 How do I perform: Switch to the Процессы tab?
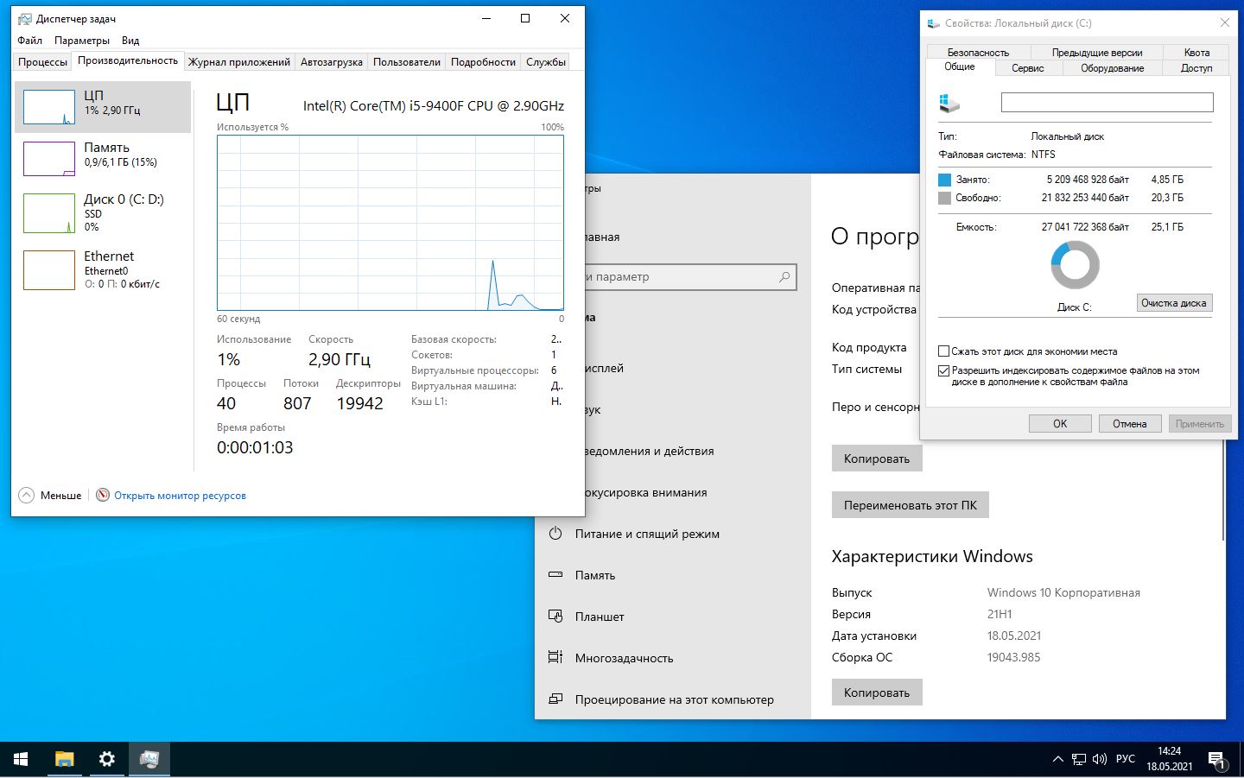pyautogui.click(x=42, y=62)
